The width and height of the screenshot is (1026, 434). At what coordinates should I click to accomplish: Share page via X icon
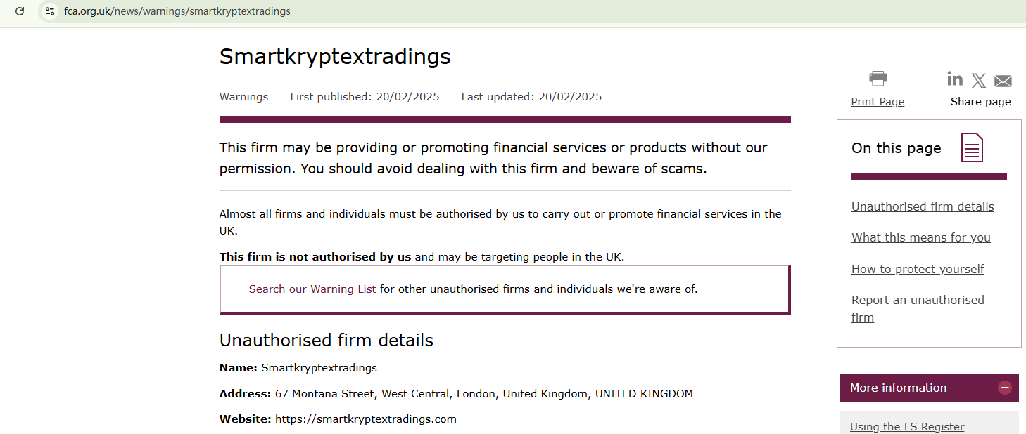979,81
